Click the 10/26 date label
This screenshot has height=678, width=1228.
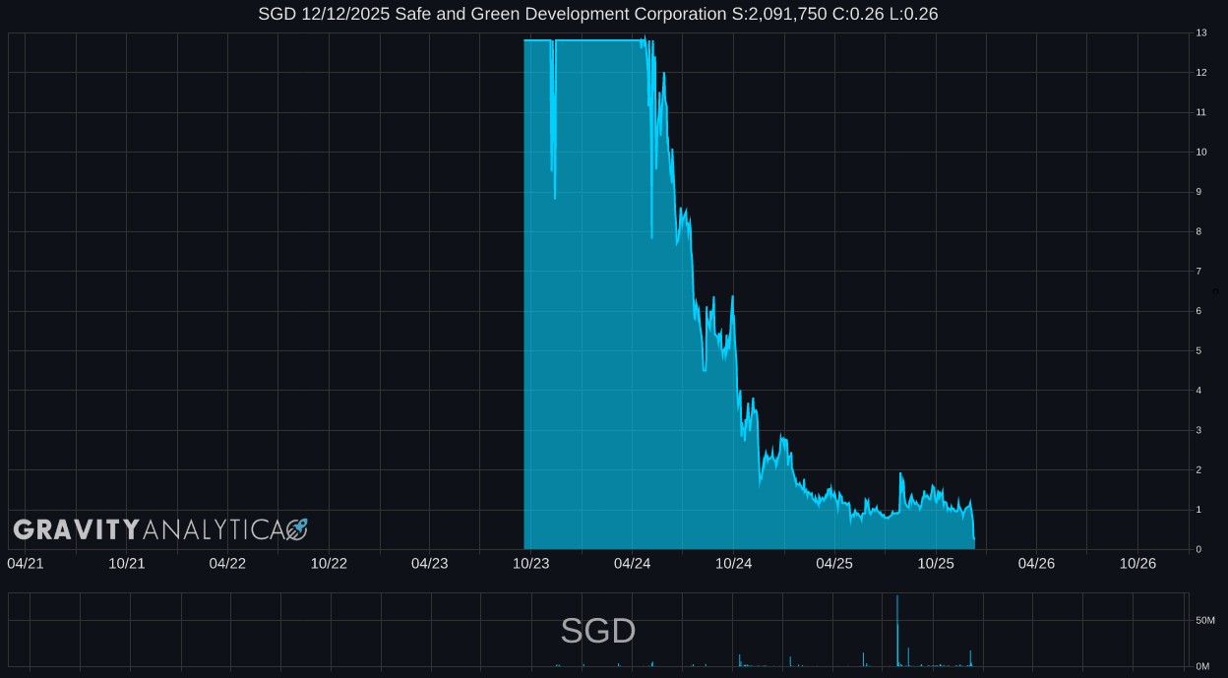point(1137,564)
